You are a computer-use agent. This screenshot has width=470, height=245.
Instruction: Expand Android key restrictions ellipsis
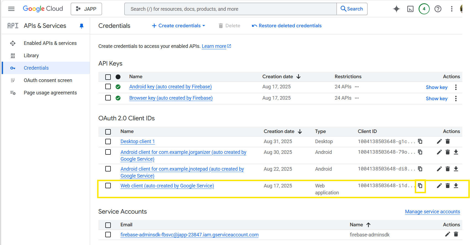[357, 87]
